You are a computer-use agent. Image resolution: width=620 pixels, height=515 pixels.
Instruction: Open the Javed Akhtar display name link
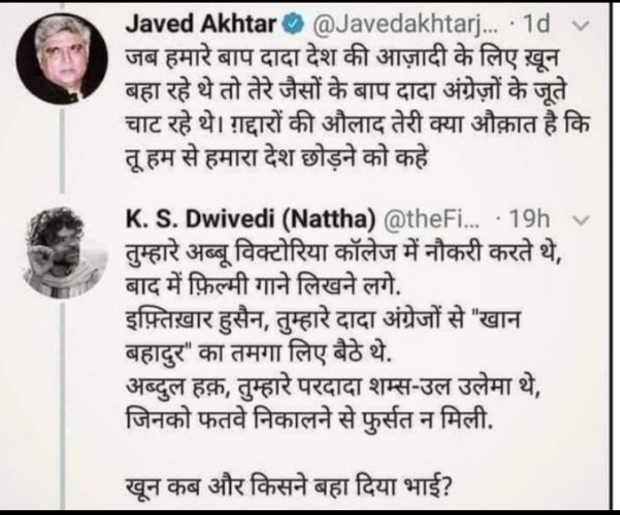click(x=201, y=25)
